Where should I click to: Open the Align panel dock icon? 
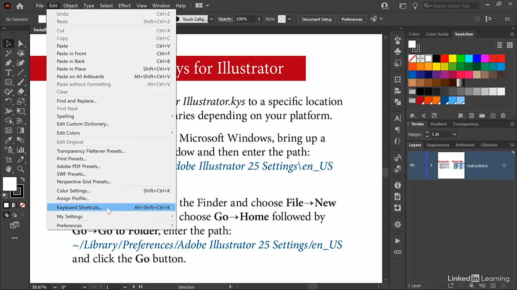point(398,91)
